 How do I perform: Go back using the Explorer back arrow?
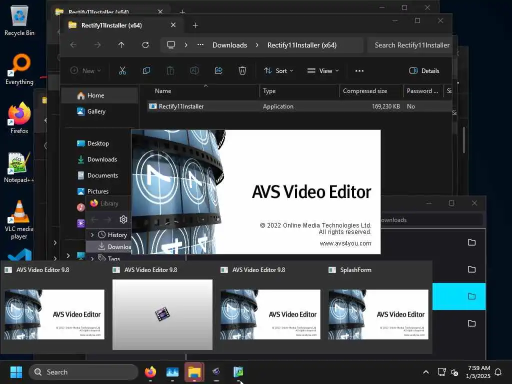pos(73,45)
